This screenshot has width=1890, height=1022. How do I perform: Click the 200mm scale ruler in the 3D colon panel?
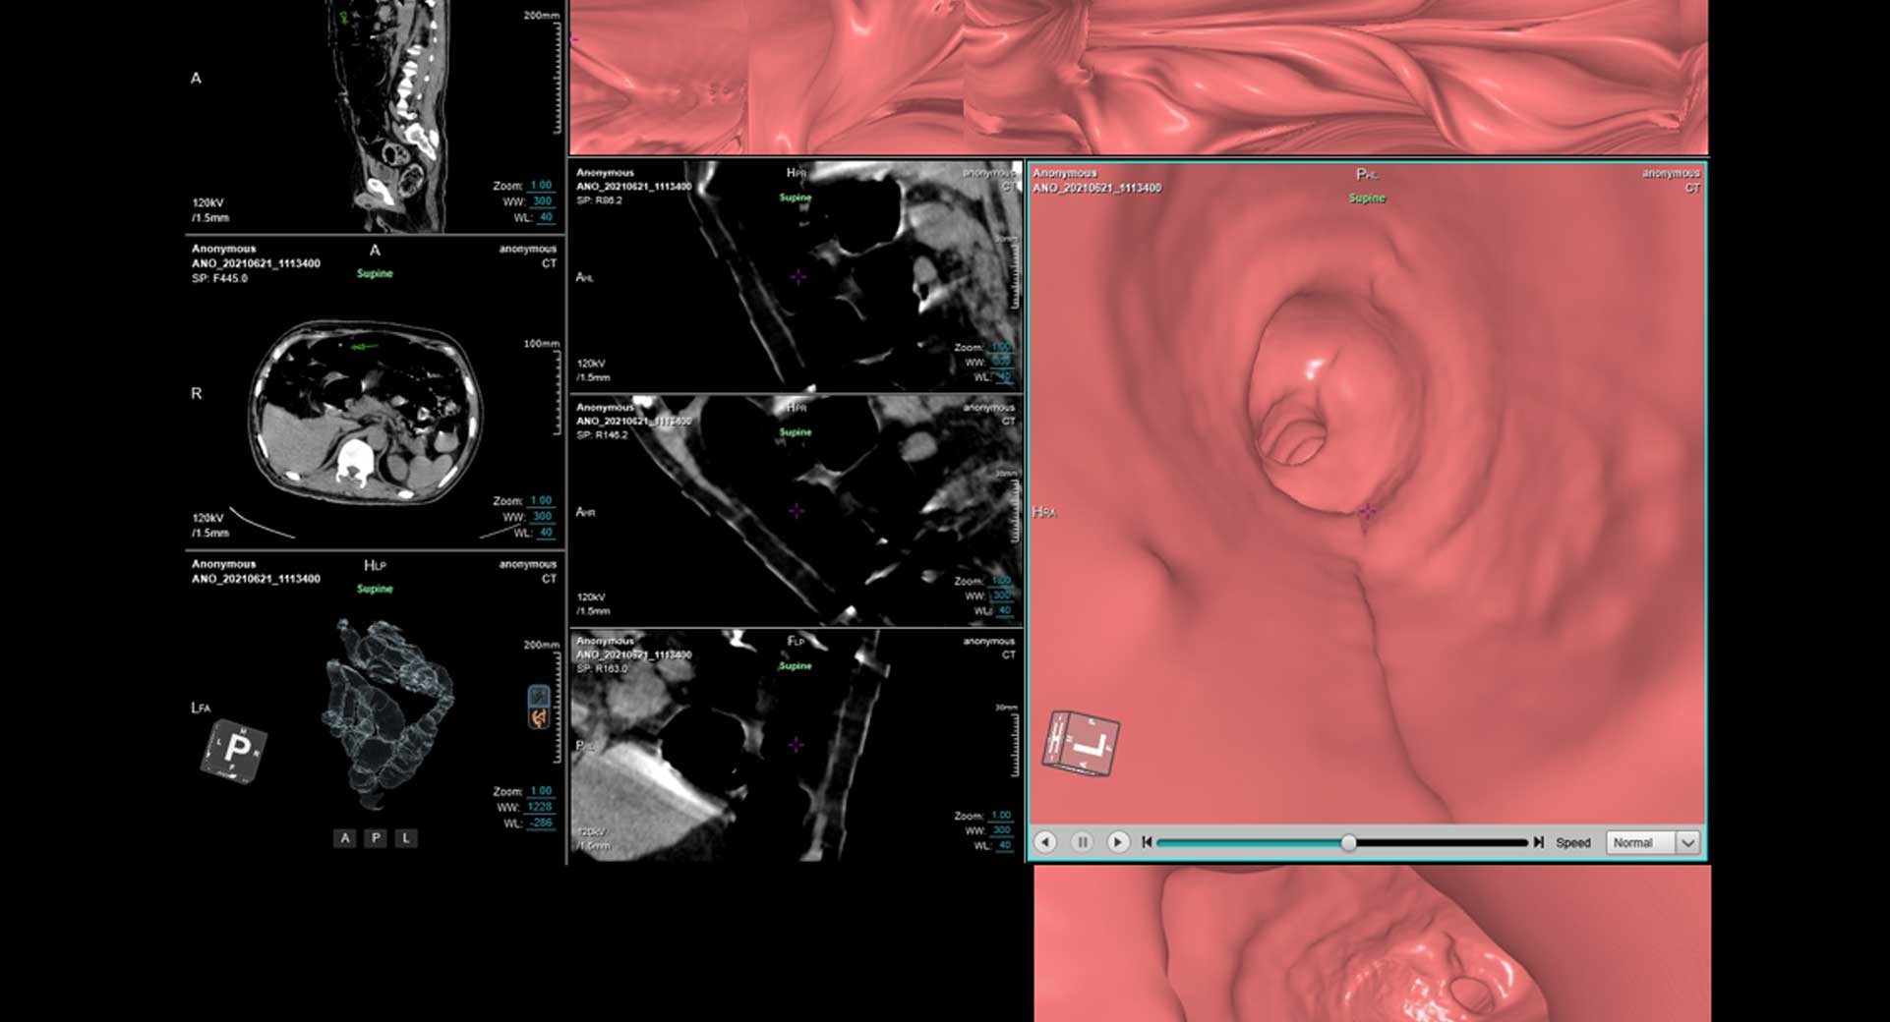(557, 708)
